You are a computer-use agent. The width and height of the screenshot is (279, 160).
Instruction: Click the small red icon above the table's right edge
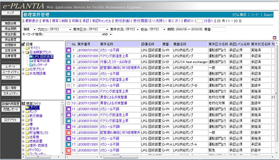[275, 38]
